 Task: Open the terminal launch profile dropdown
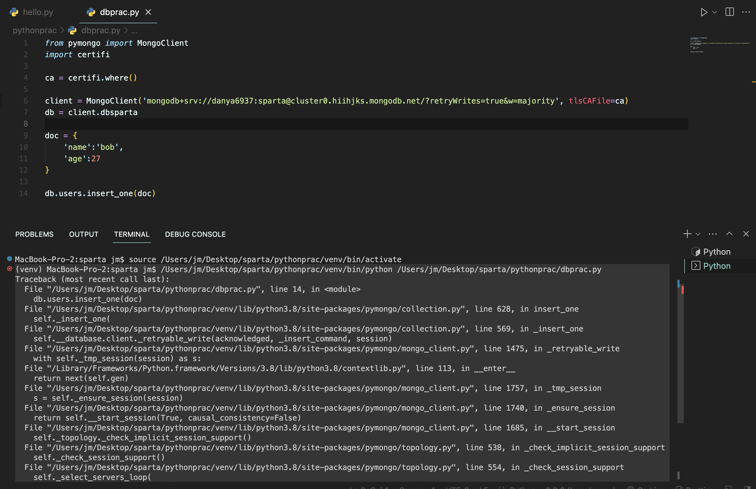[x=698, y=234]
